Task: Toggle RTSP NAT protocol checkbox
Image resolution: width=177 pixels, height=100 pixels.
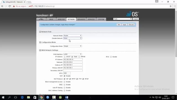Action: click(83, 79)
